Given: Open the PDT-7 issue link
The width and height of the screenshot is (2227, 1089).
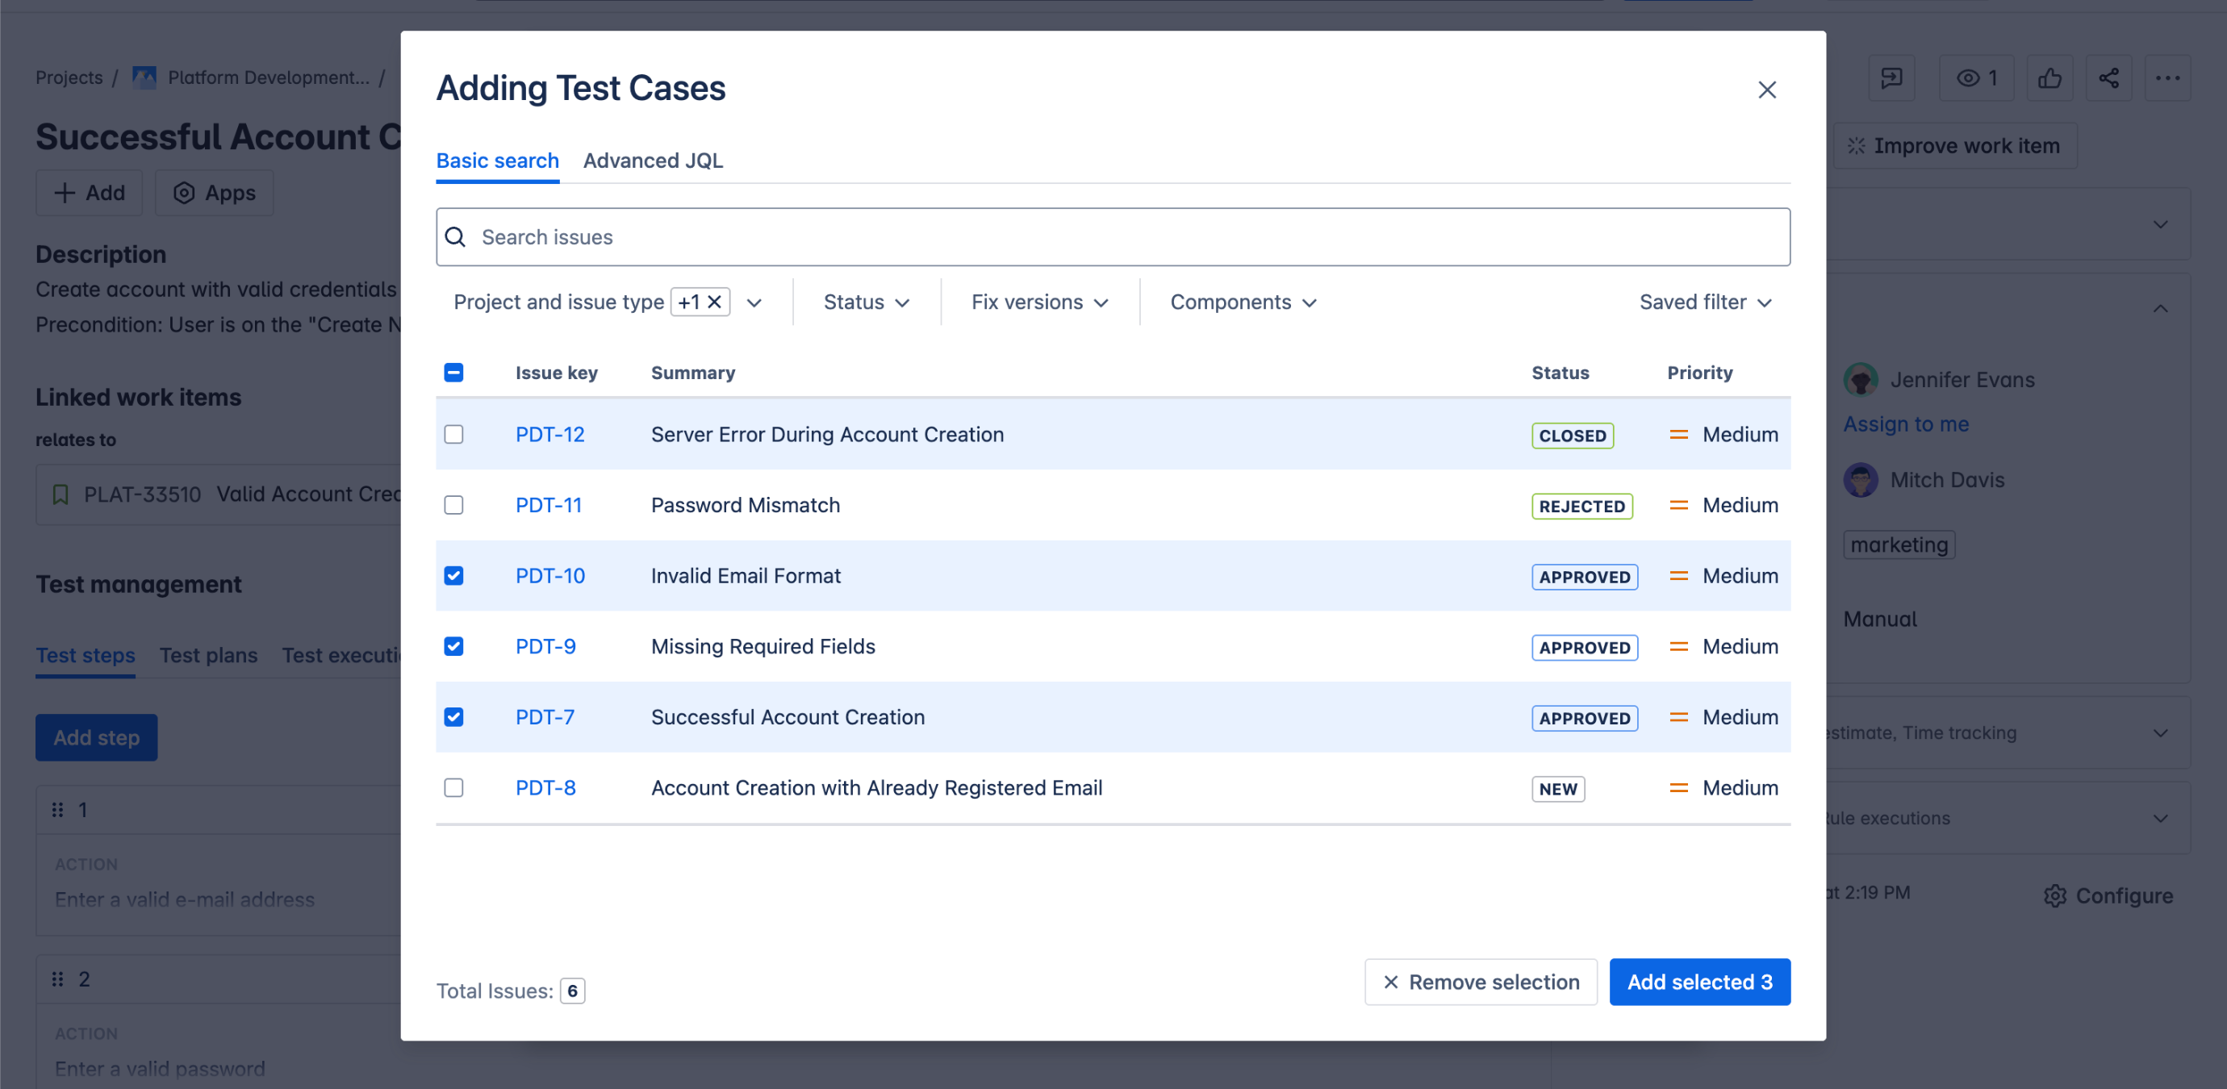Looking at the screenshot, I should pos(545,717).
